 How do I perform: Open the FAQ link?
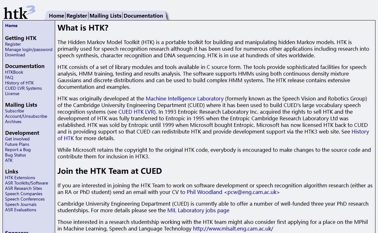(x=9, y=77)
